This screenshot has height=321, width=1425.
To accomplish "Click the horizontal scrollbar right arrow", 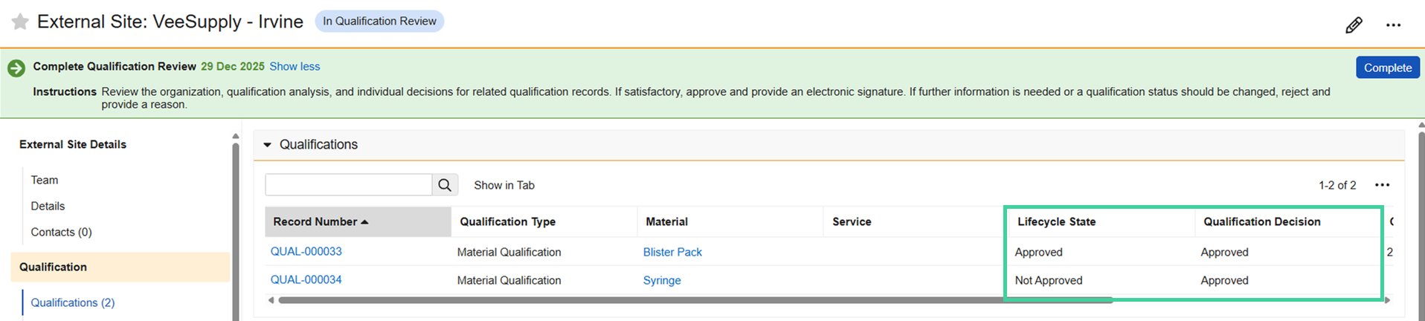I will click(x=1387, y=300).
